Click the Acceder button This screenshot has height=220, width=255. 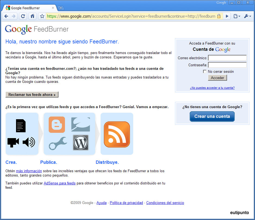(217, 78)
